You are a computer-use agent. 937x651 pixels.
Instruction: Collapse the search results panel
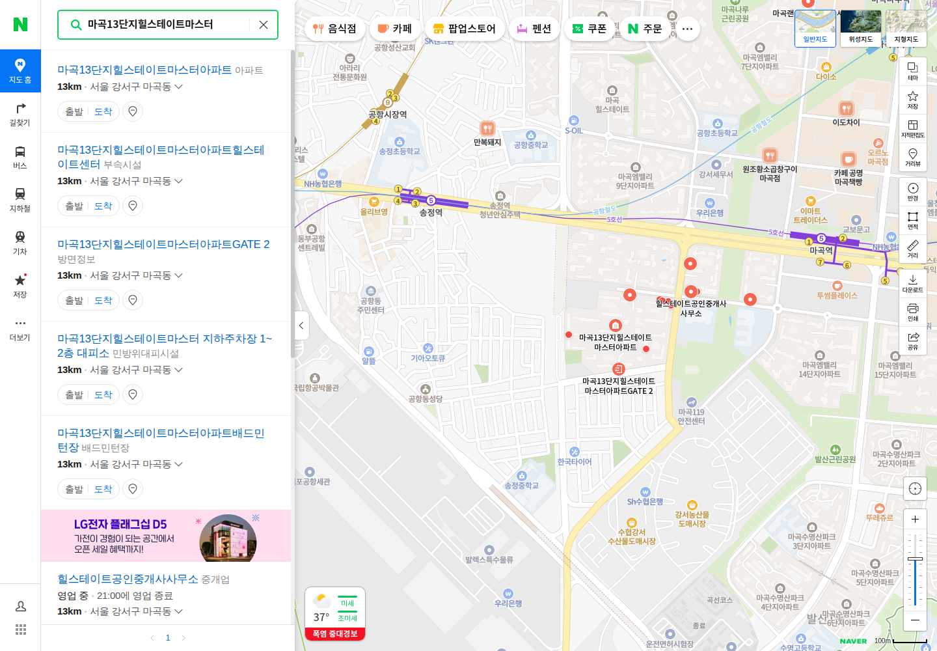coord(301,325)
